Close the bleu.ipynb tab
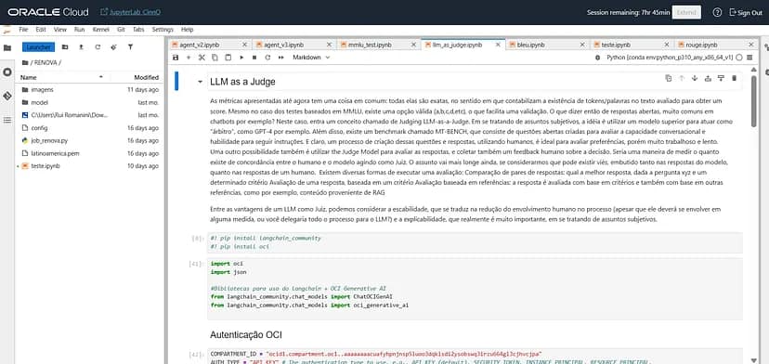 (x=582, y=45)
